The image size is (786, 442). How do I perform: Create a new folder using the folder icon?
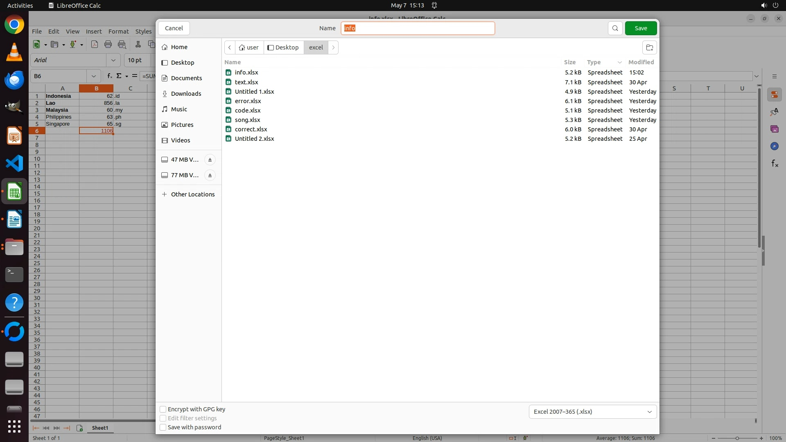649,47
